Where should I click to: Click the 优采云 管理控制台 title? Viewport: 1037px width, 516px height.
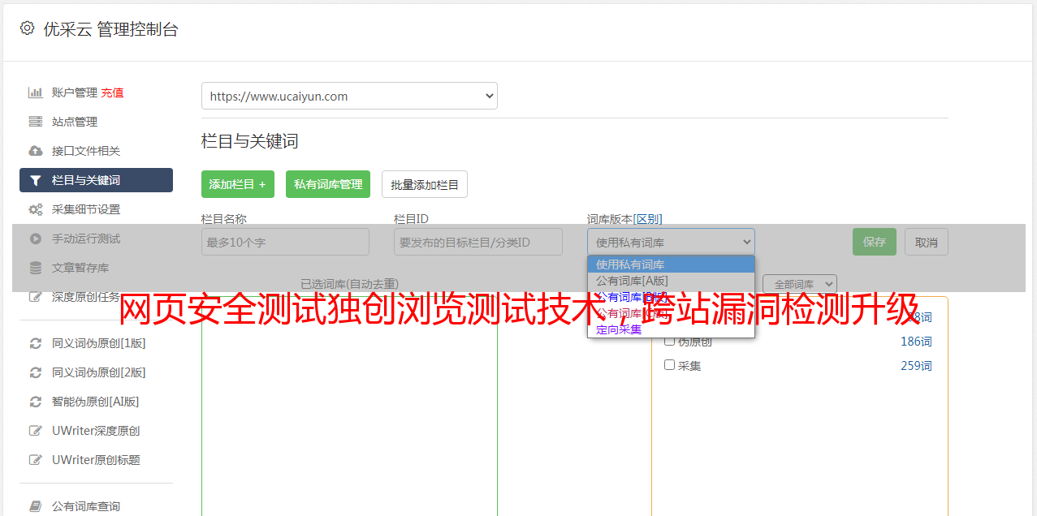(x=110, y=29)
